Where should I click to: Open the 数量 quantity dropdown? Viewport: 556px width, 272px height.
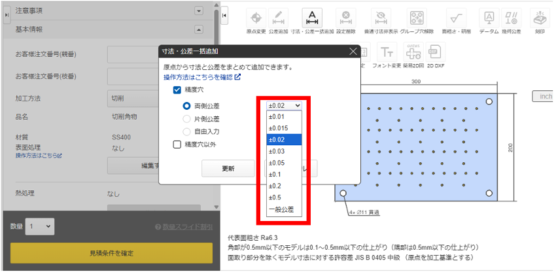tap(39, 226)
